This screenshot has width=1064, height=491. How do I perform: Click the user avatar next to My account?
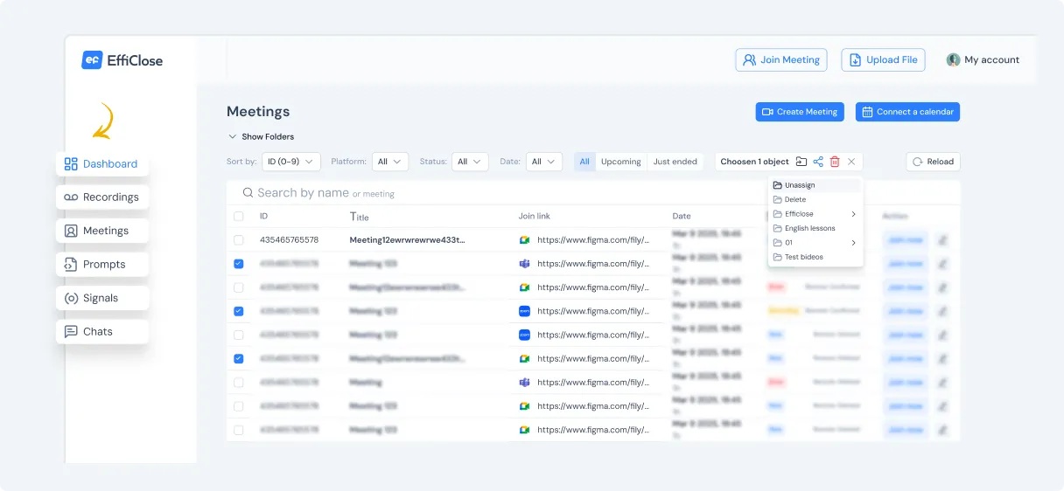(x=953, y=60)
